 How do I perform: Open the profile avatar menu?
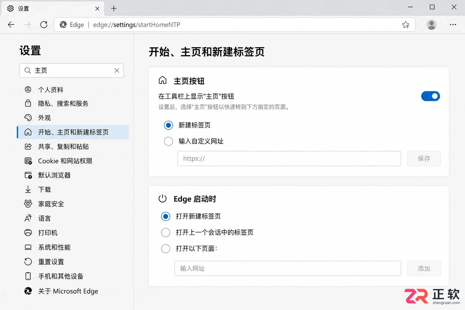431,25
